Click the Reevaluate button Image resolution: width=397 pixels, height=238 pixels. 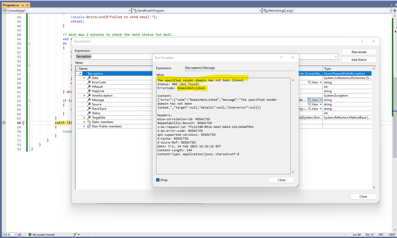point(359,52)
